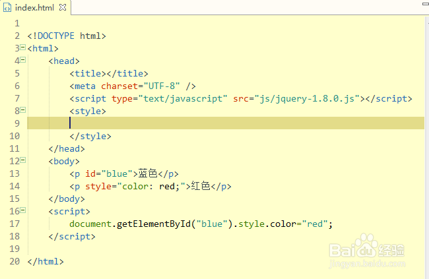This screenshot has width=429, height=279.
Task: Collapse the head section fold marker
Action: (22, 60)
